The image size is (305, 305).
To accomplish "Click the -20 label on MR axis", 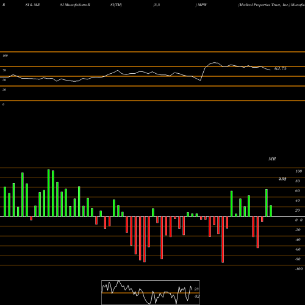I will [x=298, y=230].
